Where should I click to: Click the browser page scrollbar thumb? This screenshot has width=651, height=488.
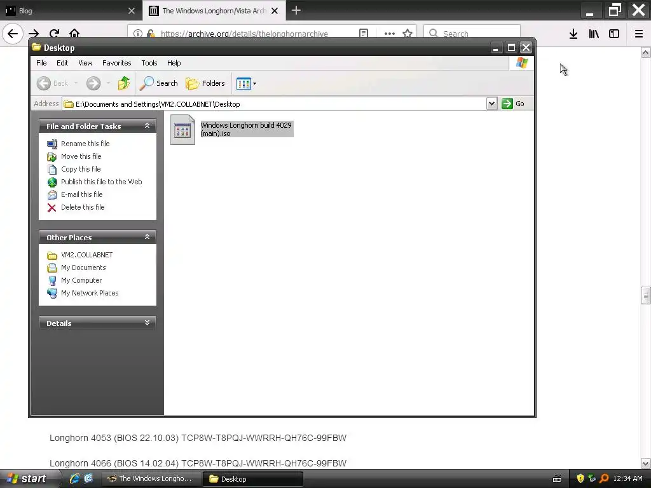[x=645, y=296]
